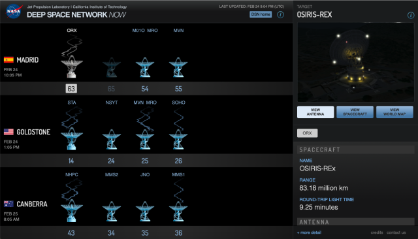This screenshot has width=418, height=239.
Task: Switch to View Spacecraft tab
Action: click(x=355, y=112)
